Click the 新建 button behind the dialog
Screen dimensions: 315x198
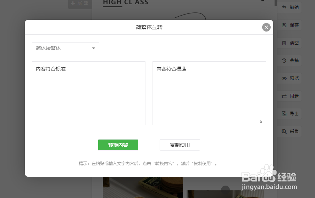coord(80,4)
